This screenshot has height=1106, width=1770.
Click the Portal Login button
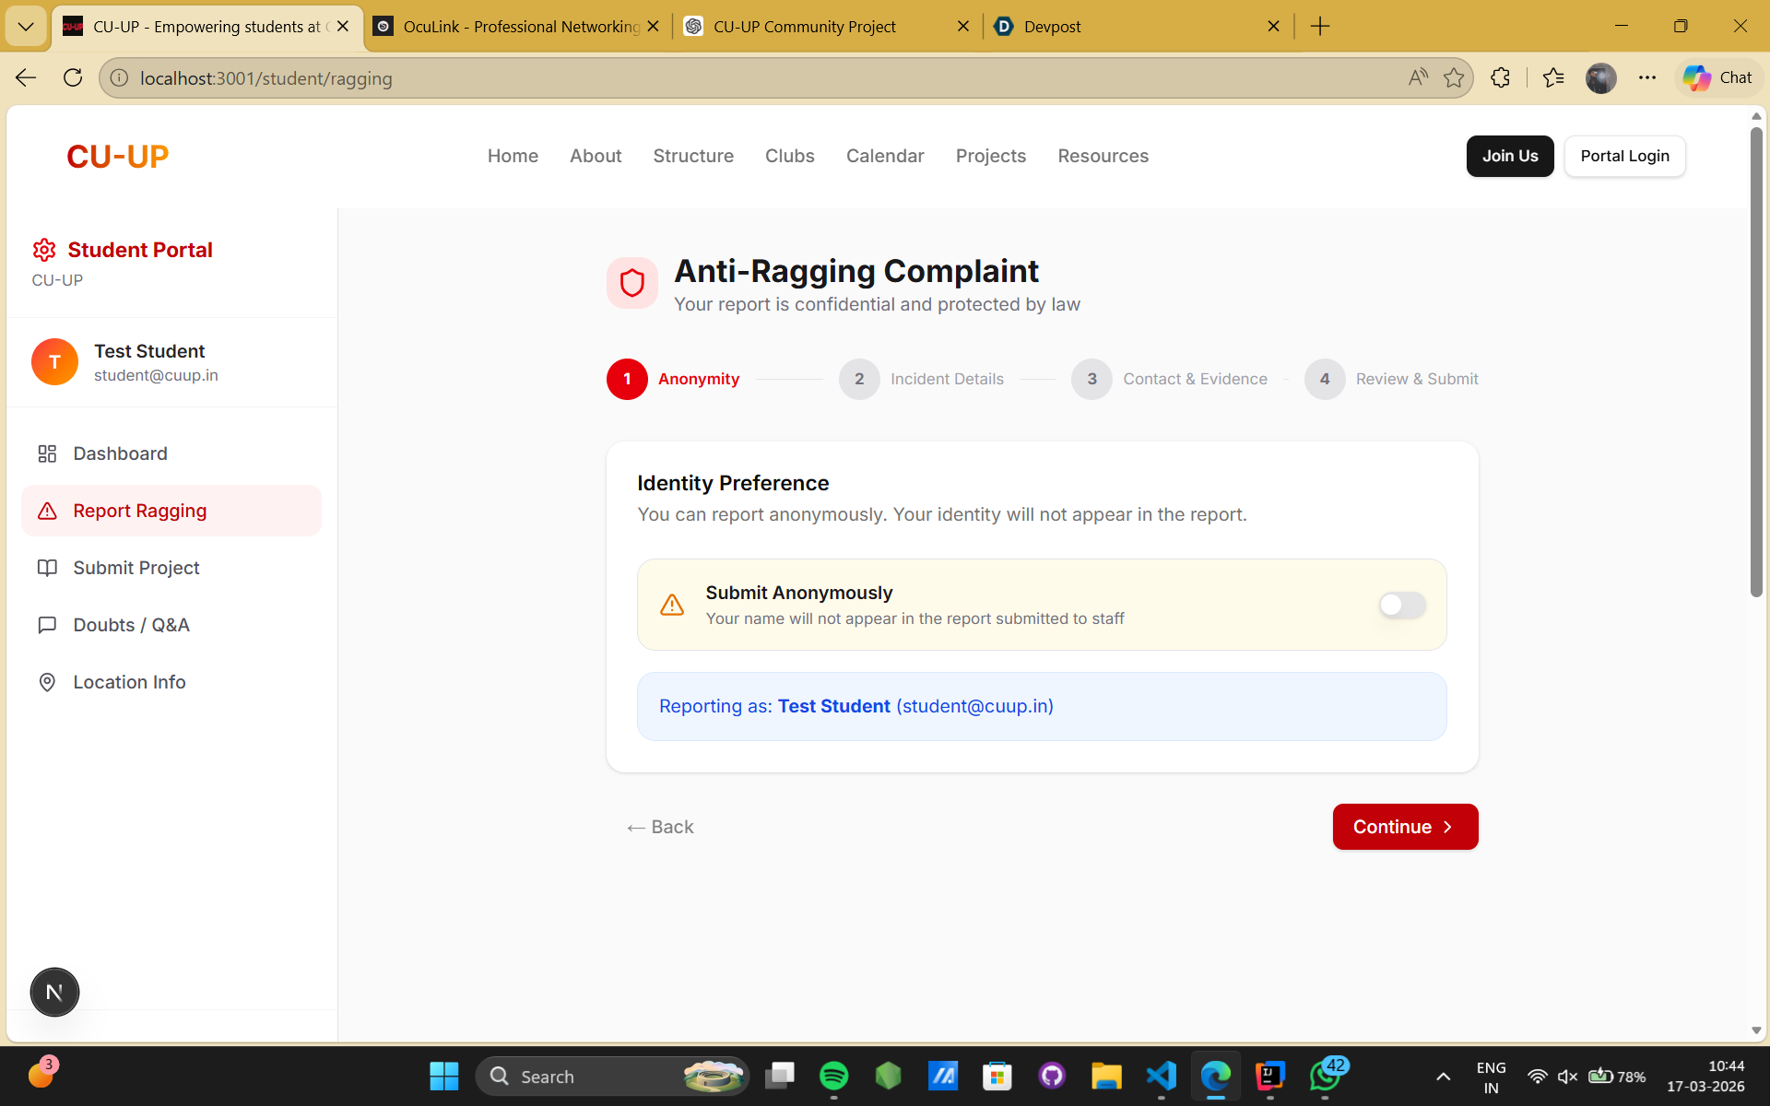1624,156
